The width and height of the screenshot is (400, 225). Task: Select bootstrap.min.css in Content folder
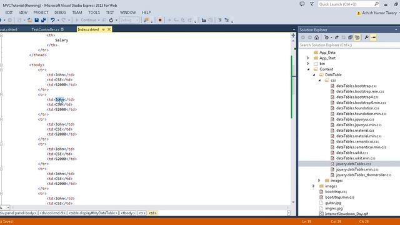point(339,197)
